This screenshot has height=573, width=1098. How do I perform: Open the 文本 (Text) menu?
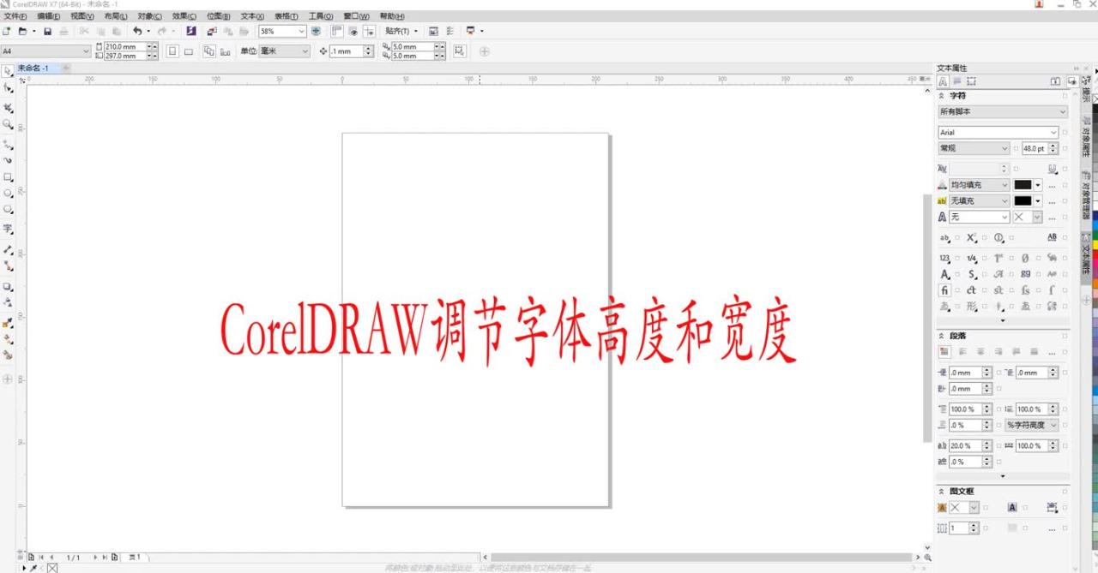point(252,16)
